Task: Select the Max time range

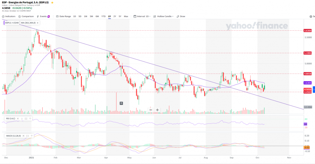Action: click(126, 16)
